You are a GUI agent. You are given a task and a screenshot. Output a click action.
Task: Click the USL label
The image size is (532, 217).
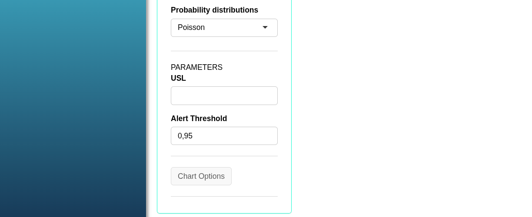(x=178, y=78)
